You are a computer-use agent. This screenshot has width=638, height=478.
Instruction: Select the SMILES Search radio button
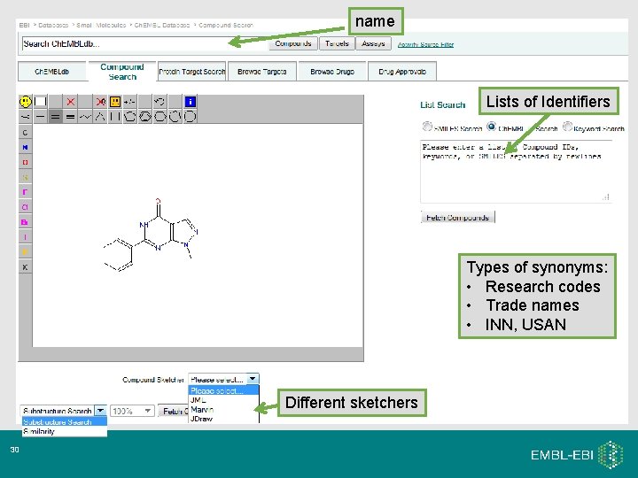427,127
